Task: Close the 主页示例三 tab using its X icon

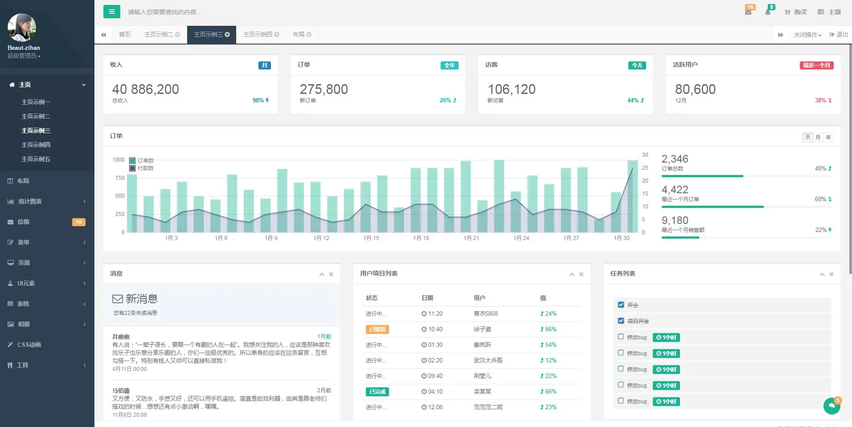Action: click(227, 34)
